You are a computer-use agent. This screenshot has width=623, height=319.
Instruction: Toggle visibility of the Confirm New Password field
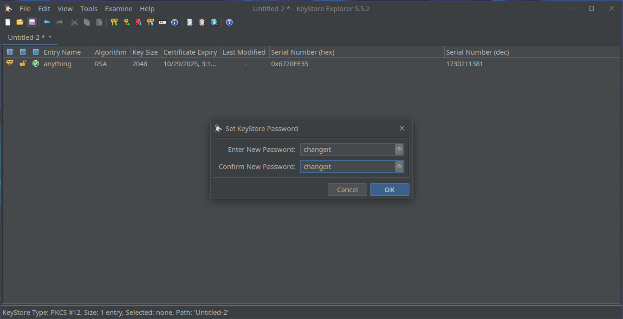[399, 167]
